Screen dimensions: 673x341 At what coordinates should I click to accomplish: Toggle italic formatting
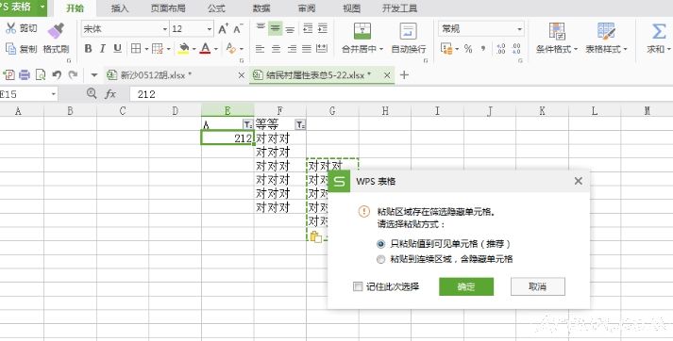(103, 49)
